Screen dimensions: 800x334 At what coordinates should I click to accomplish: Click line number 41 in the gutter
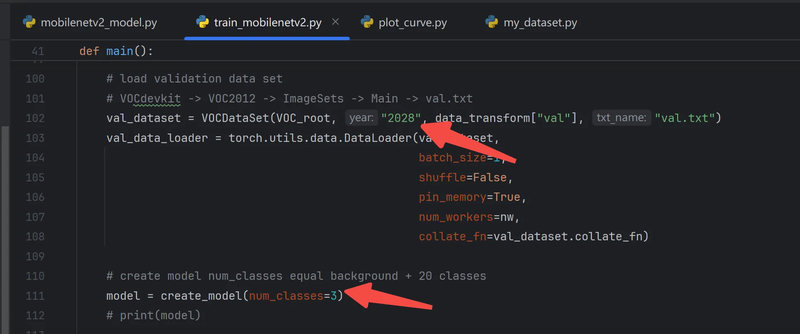(38, 51)
